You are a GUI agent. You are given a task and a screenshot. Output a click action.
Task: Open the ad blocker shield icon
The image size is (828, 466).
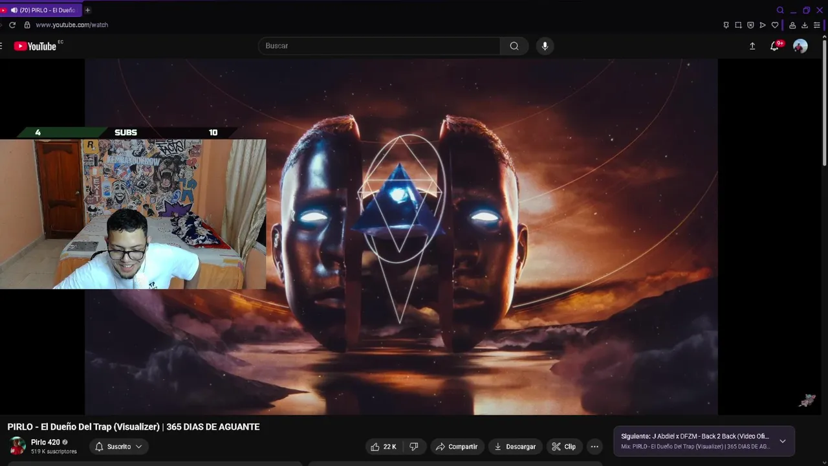click(x=750, y=25)
